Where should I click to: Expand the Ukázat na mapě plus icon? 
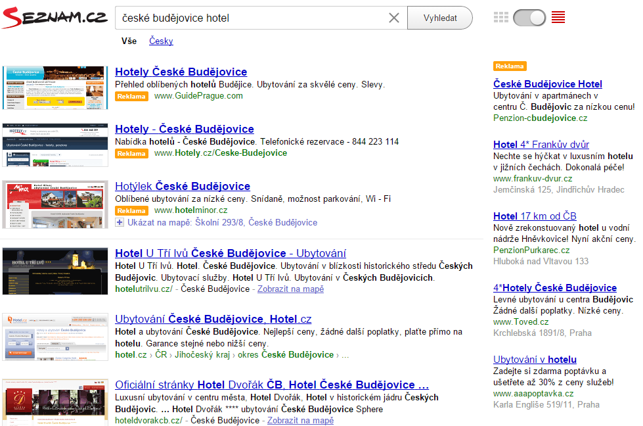click(120, 222)
